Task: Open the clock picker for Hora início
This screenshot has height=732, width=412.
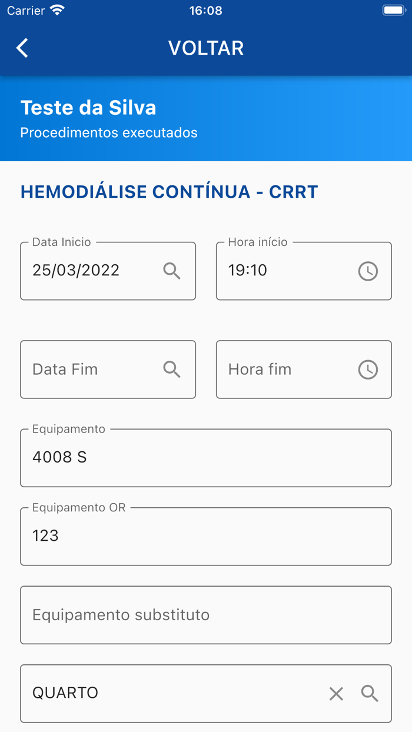Action: click(x=368, y=271)
